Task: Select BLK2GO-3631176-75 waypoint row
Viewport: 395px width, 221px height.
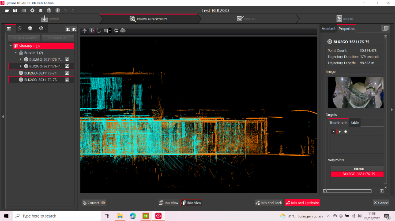Action: [357, 174]
